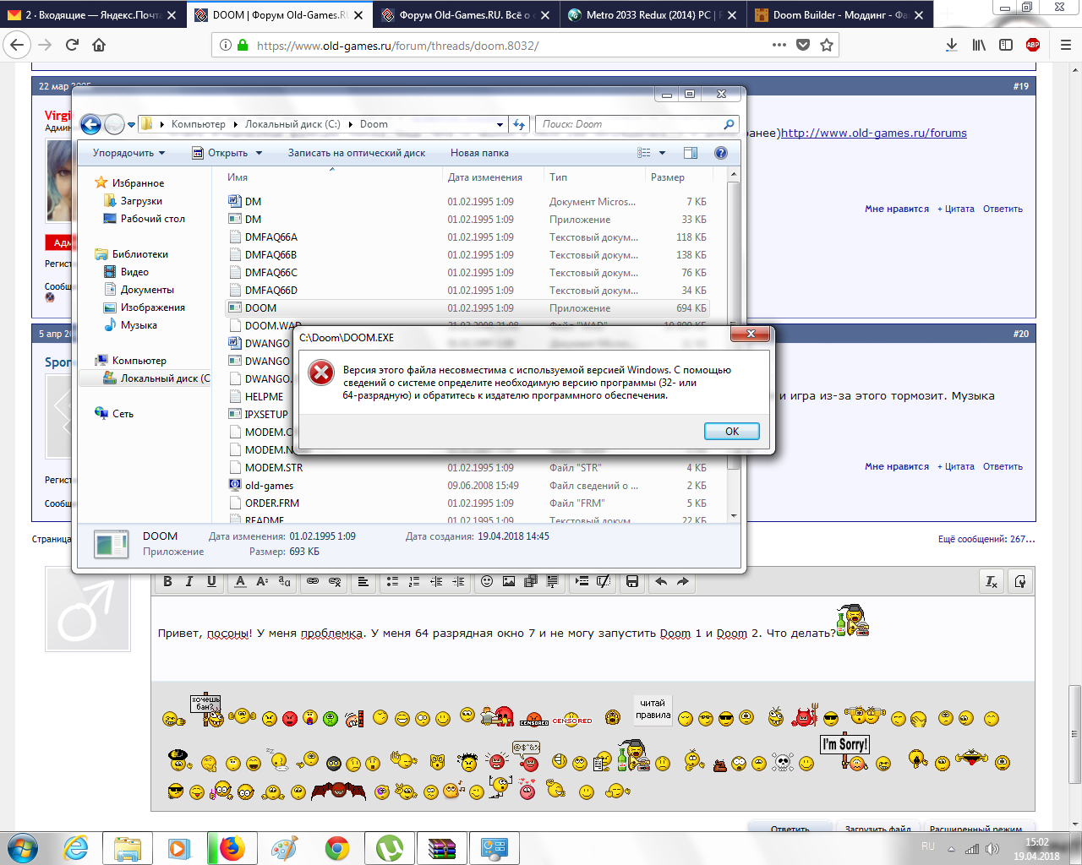Open the view mode dropdown arrow

coord(662,153)
